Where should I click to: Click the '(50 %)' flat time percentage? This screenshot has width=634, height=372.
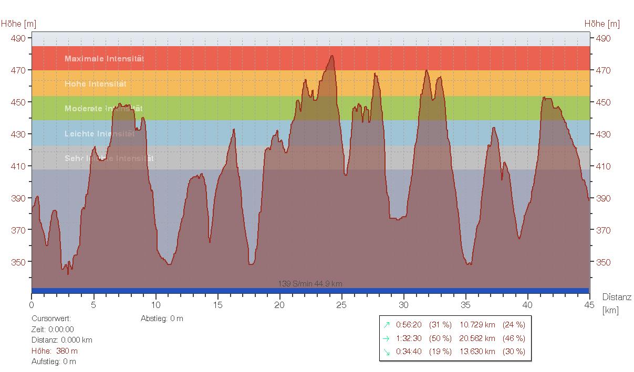coord(440,339)
